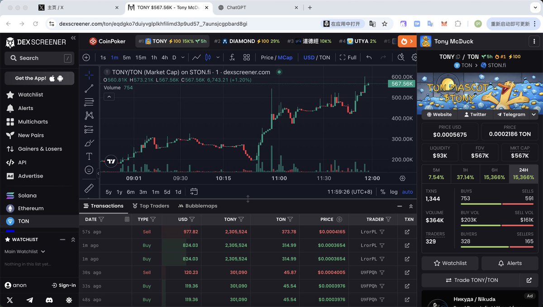Open the Tony McDuck three-dot options menu
Image resolution: width=543 pixels, height=307 pixels.
[534, 41]
